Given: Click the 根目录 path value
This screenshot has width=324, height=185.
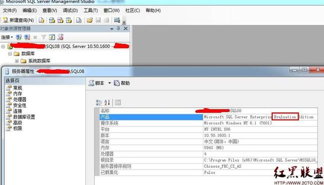Looking at the screenshot, I should [260, 160].
